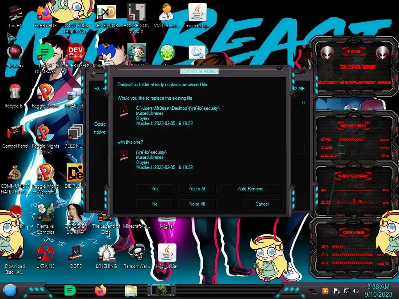Click the Start orb button
The image size is (399, 299).
click(x=10, y=291)
